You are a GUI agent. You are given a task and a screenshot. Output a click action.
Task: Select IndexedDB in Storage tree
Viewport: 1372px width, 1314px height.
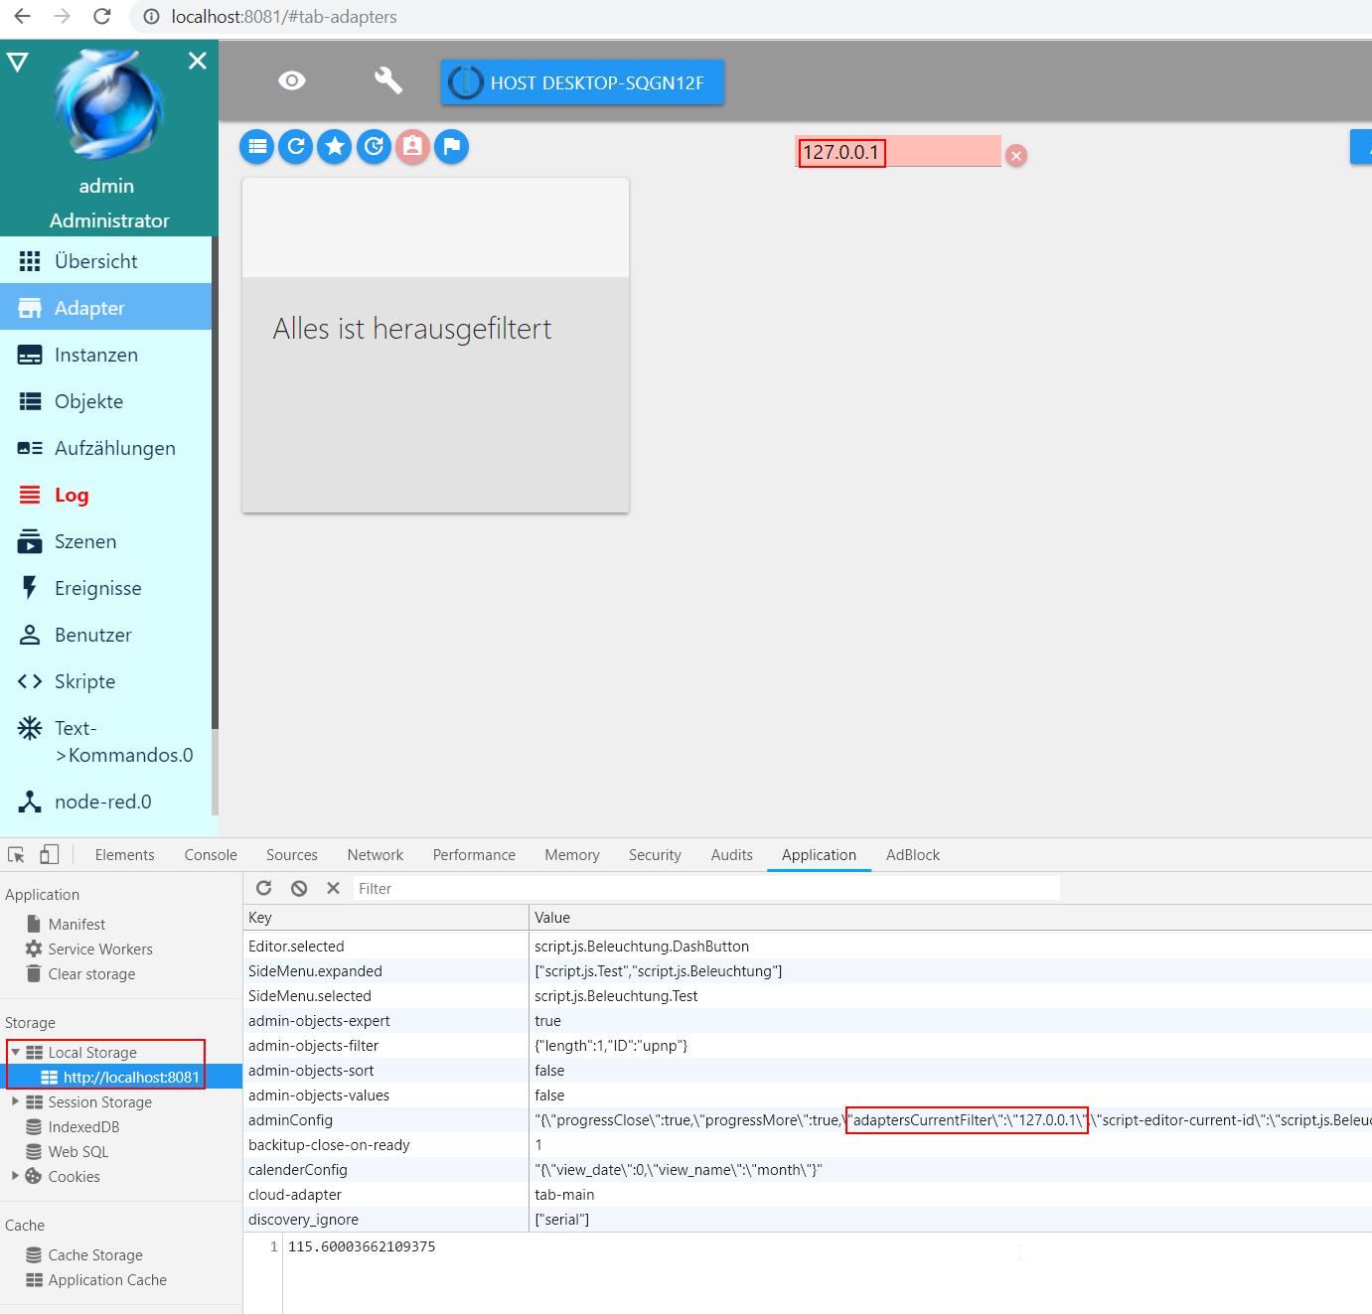(x=83, y=1127)
